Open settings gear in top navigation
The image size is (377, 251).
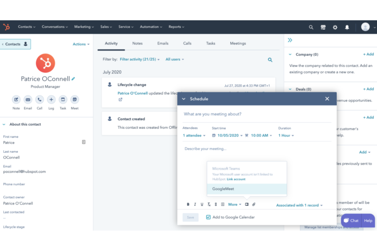[x=335, y=27]
